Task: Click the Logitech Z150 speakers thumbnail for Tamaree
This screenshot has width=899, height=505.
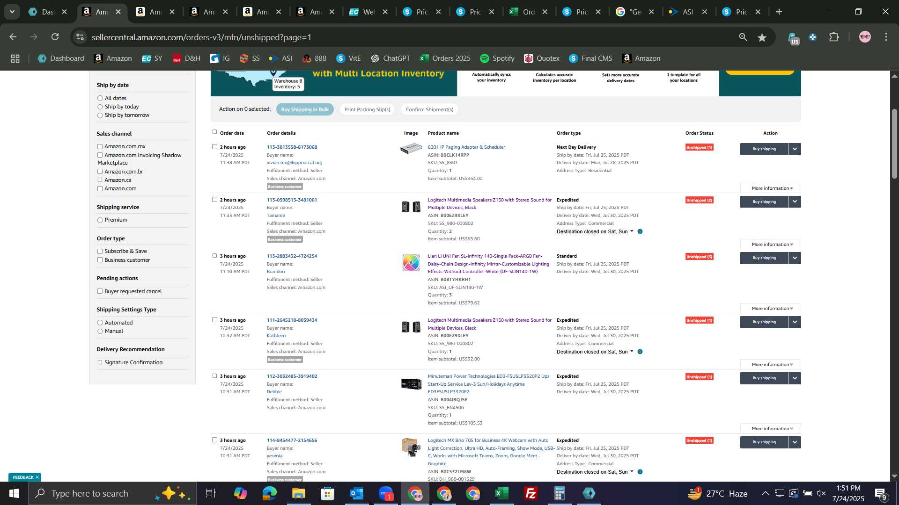Action: click(411, 207)
